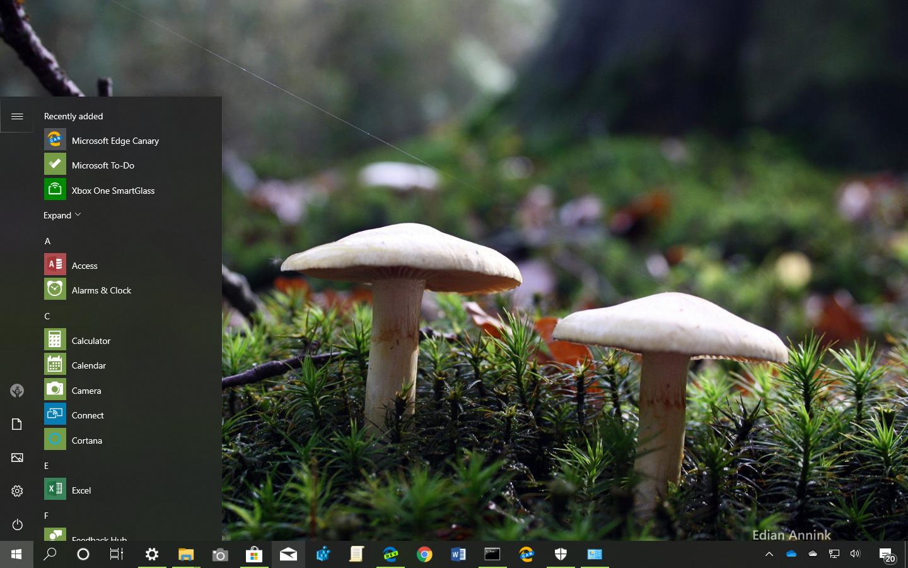
Task: Open Windows Defender Security from taskbar
Action: (x=561, y=554)
